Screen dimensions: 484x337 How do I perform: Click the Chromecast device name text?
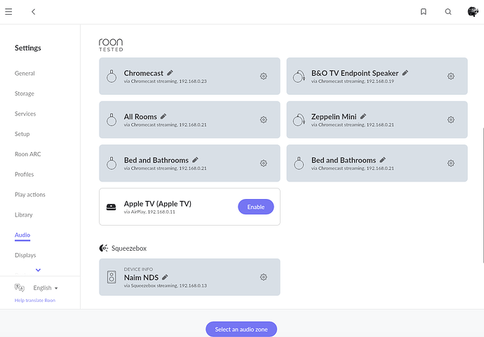point(144,73)
